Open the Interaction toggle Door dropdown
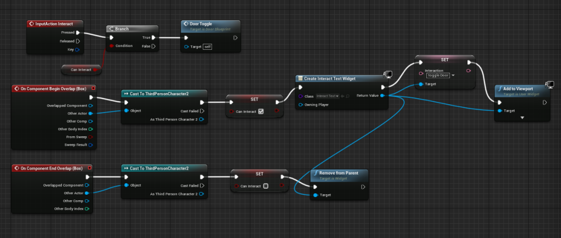This screenshot has height=238, width=561. 440,75
